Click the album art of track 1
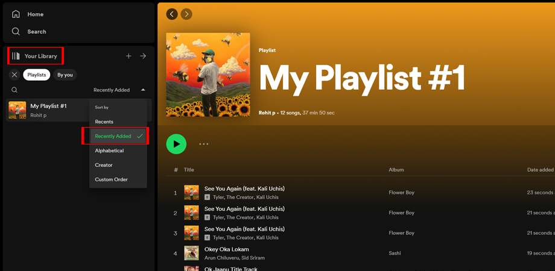This screenshot has width=555, height=271. pos(191,193)
